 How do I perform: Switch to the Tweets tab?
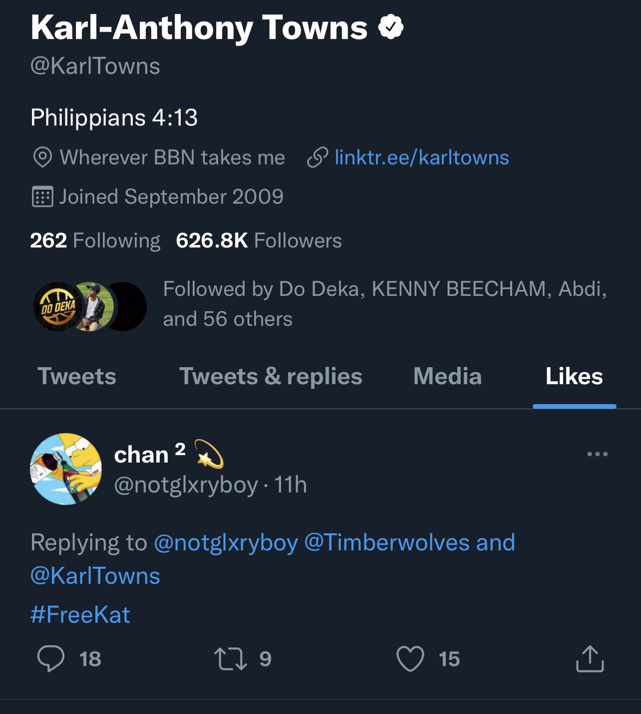(x=77, y=376)
